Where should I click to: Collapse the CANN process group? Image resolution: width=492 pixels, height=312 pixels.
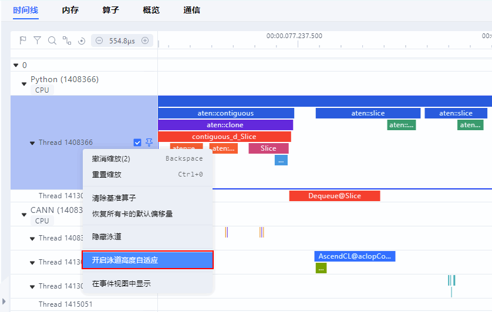click(x=24, y=215)
